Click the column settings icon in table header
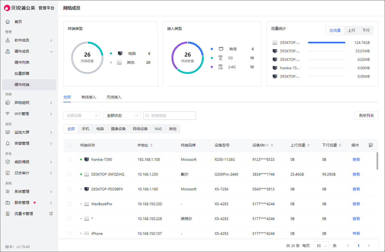385x252 pixels. tap(371, 145)
